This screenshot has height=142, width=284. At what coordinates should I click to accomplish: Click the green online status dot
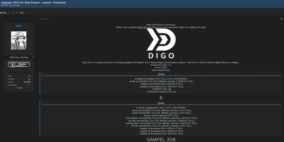33,57
